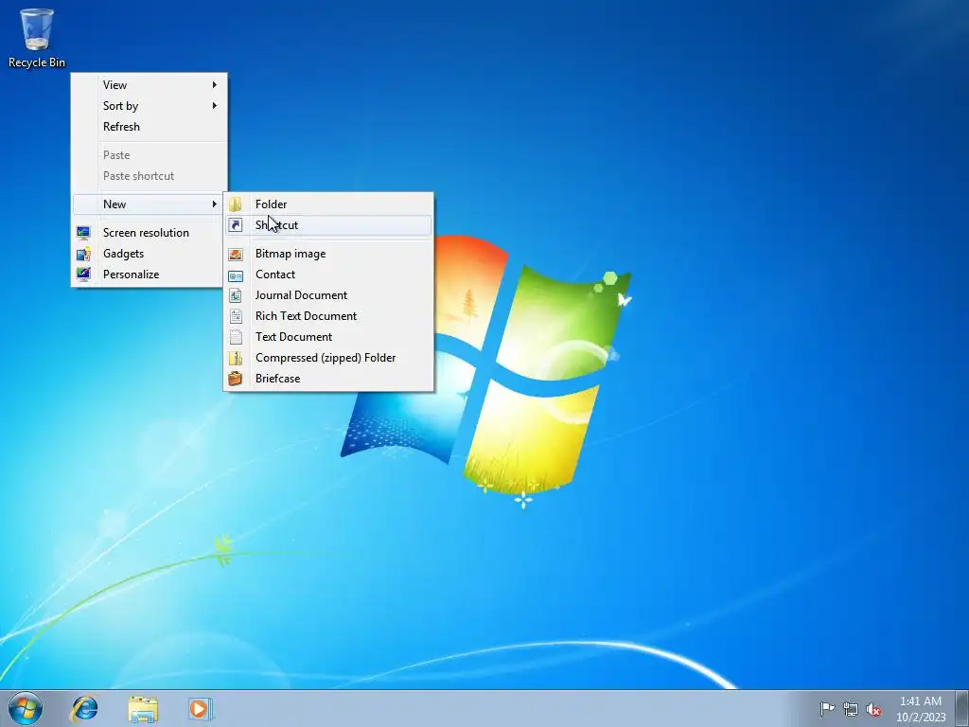Open Action Center flag tray icon

point(827,708)
